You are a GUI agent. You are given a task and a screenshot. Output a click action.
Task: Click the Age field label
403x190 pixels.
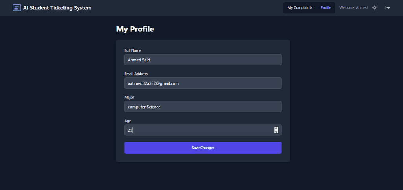128,121
